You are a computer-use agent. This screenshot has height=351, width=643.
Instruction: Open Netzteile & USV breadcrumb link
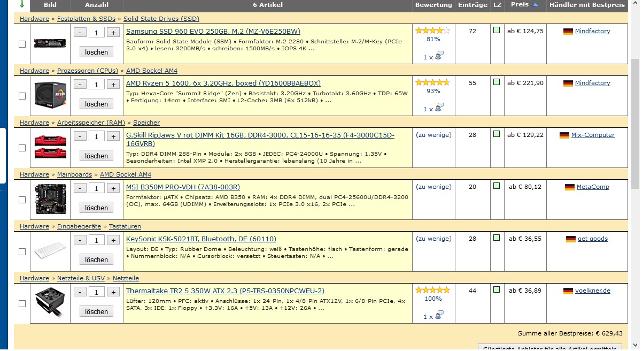point(81,278)
